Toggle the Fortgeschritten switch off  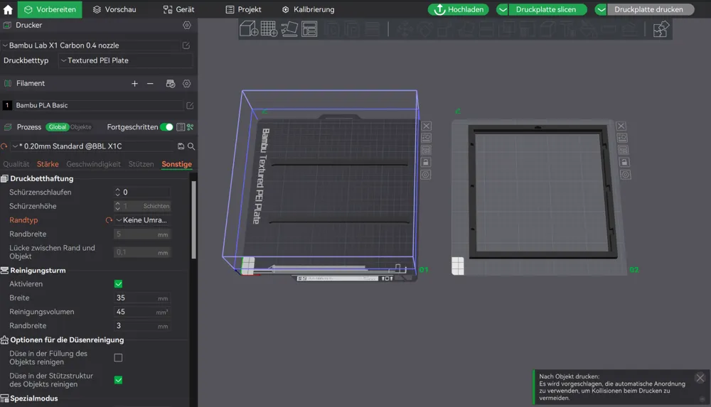point(166,127)
